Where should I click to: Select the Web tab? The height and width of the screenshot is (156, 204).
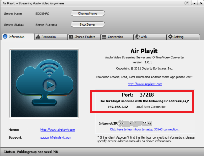(x=150, y=37)
